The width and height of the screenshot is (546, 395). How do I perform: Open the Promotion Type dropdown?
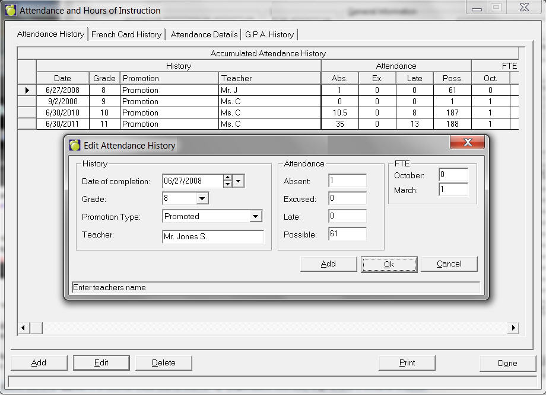pyautogui.click(x=256, y=217)
